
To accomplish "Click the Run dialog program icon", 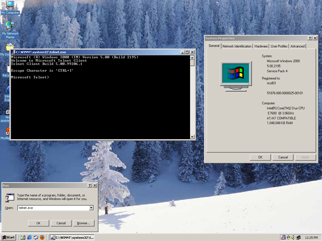I will (x=10, y=198).
